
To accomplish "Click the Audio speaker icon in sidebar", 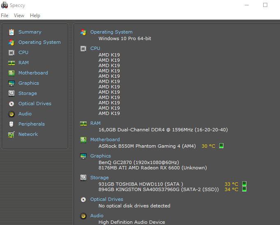I will pyautogui.click(x=11, y=114).
